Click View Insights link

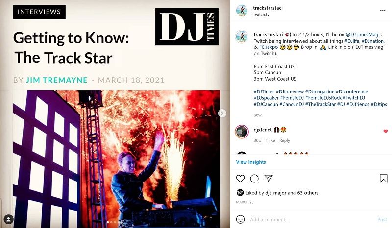coord(251,162)
